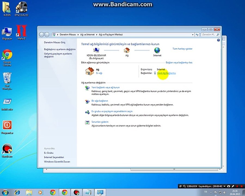Viewport: 245px width, 196px height.
Task: Click the TR language indicator
Action: [206, 192]
